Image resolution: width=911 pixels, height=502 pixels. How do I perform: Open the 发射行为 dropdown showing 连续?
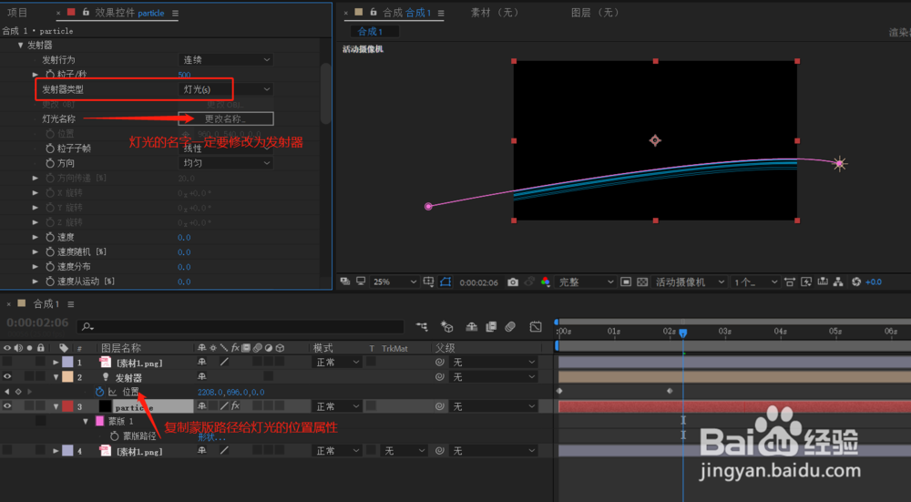pos(225,59)
